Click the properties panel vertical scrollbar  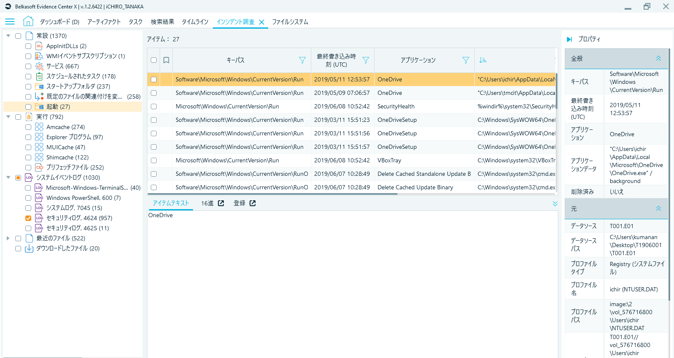coord(670,174)
